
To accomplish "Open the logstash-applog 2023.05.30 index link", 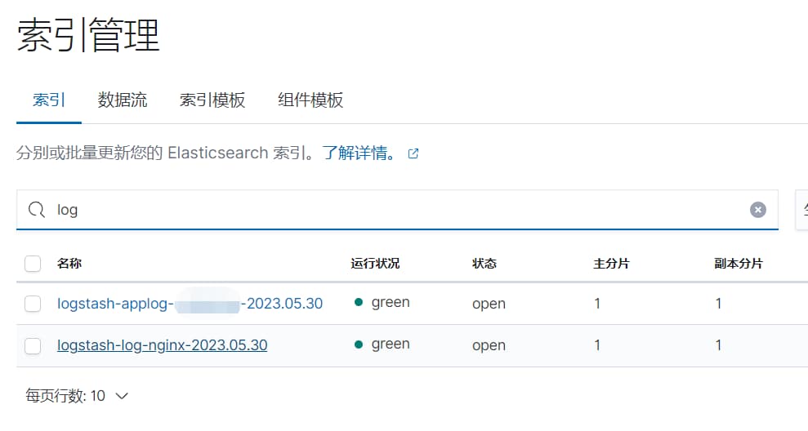I will click(x=190, y=304).
